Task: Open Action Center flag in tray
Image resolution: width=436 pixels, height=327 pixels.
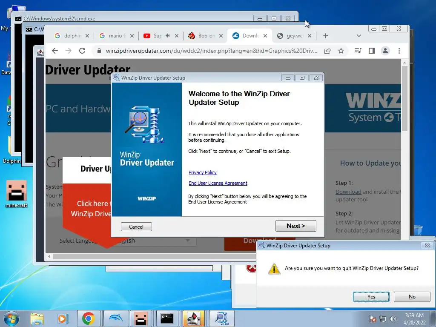Action: click(x=372, y=319)
